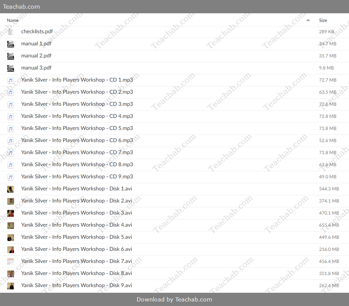Click the Download by Teachab.com footer link
This screenshot has height=306, width=349.
point(174,299)
